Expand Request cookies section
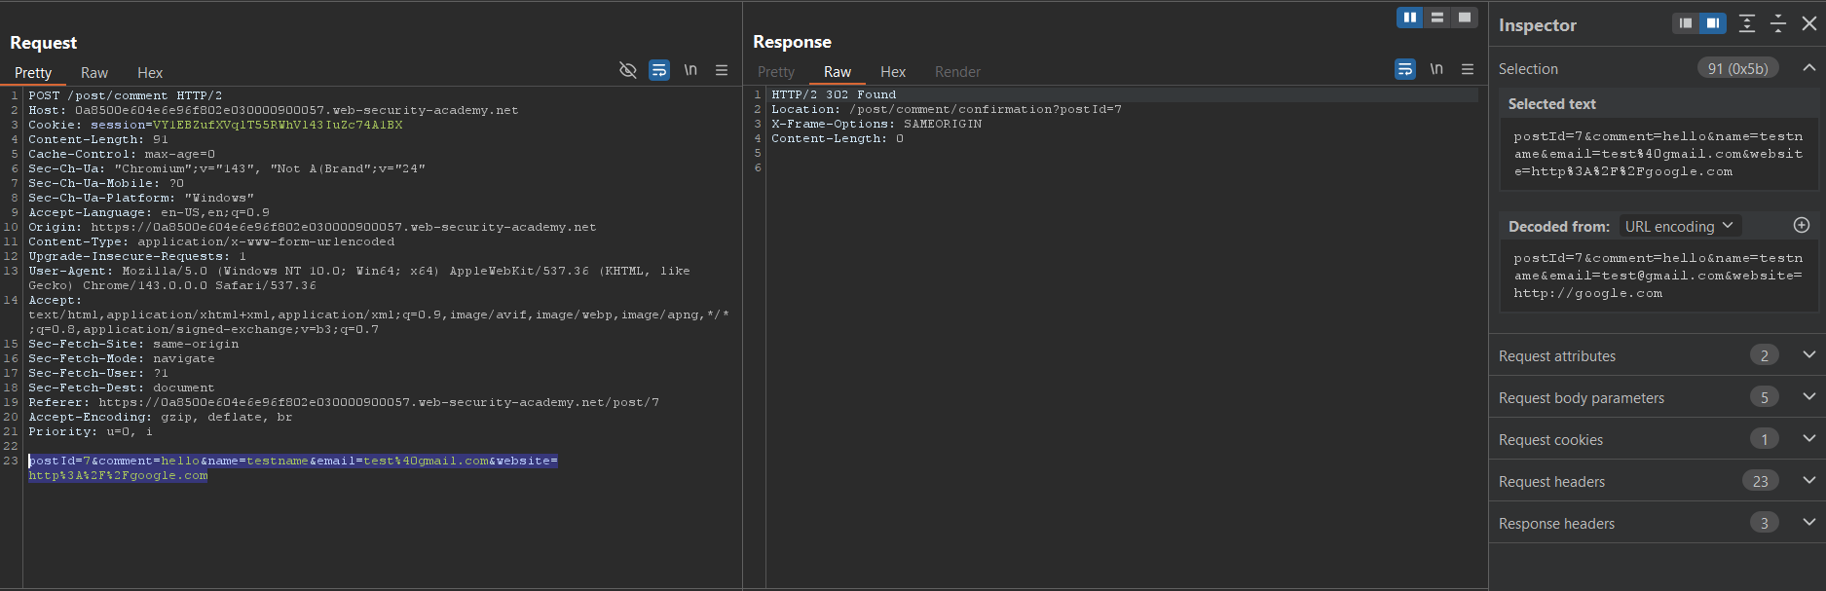The width and height of the screenshot is (1826, 591). [1808, 439]
